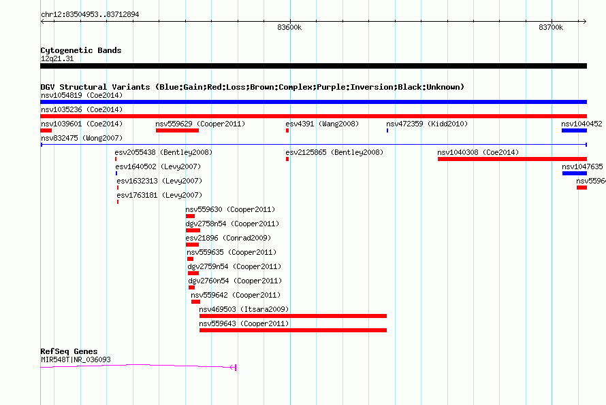606x405 pixels.
Task: Click the dgv2758n54 (Cooper2011) label
Action: pyautogui.click(x=232, y=224)
